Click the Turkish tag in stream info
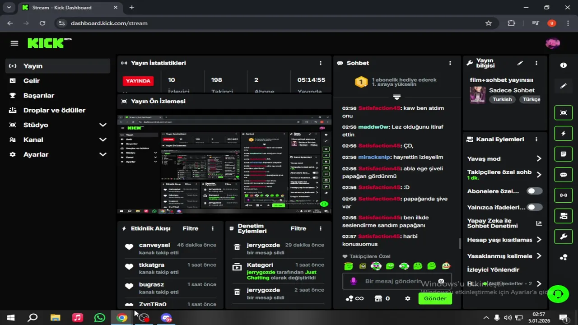The image size is (578, 325). click(x=502, y=99)
